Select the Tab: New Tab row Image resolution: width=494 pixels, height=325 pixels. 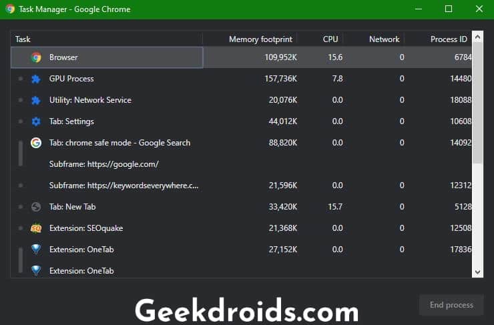click(x=242, y=207)
